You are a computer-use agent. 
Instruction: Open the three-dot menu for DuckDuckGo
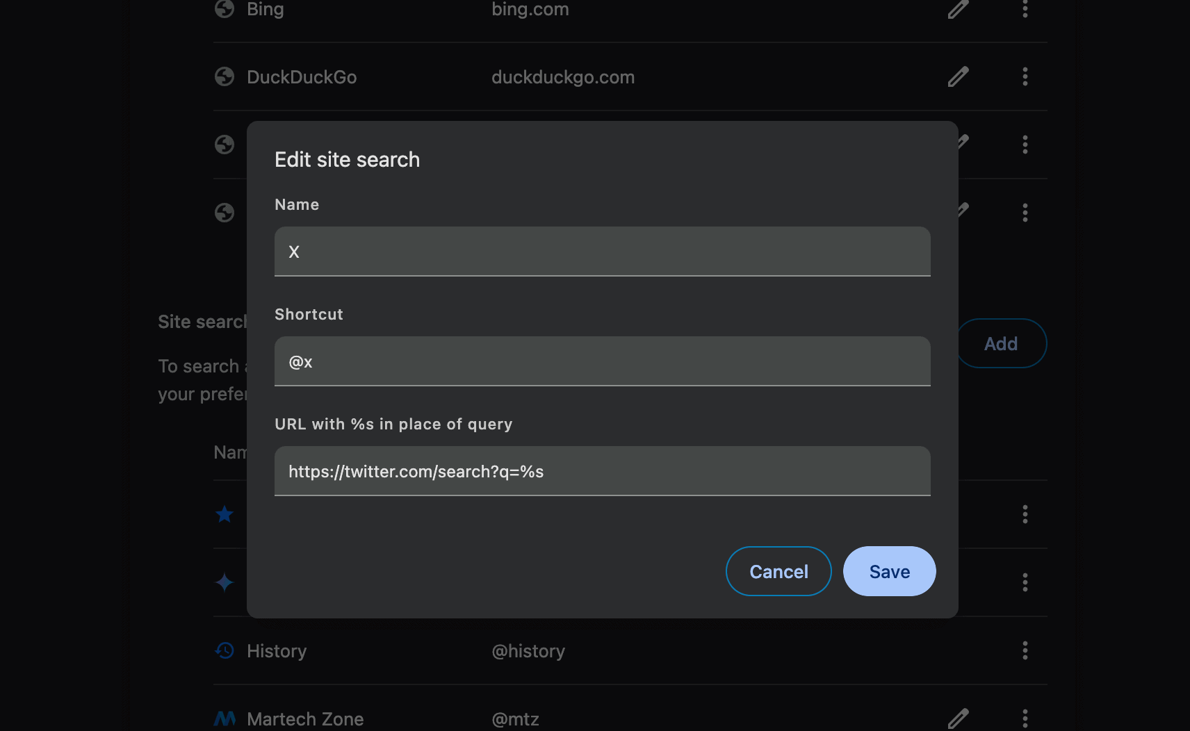[x=1025, y=76]
